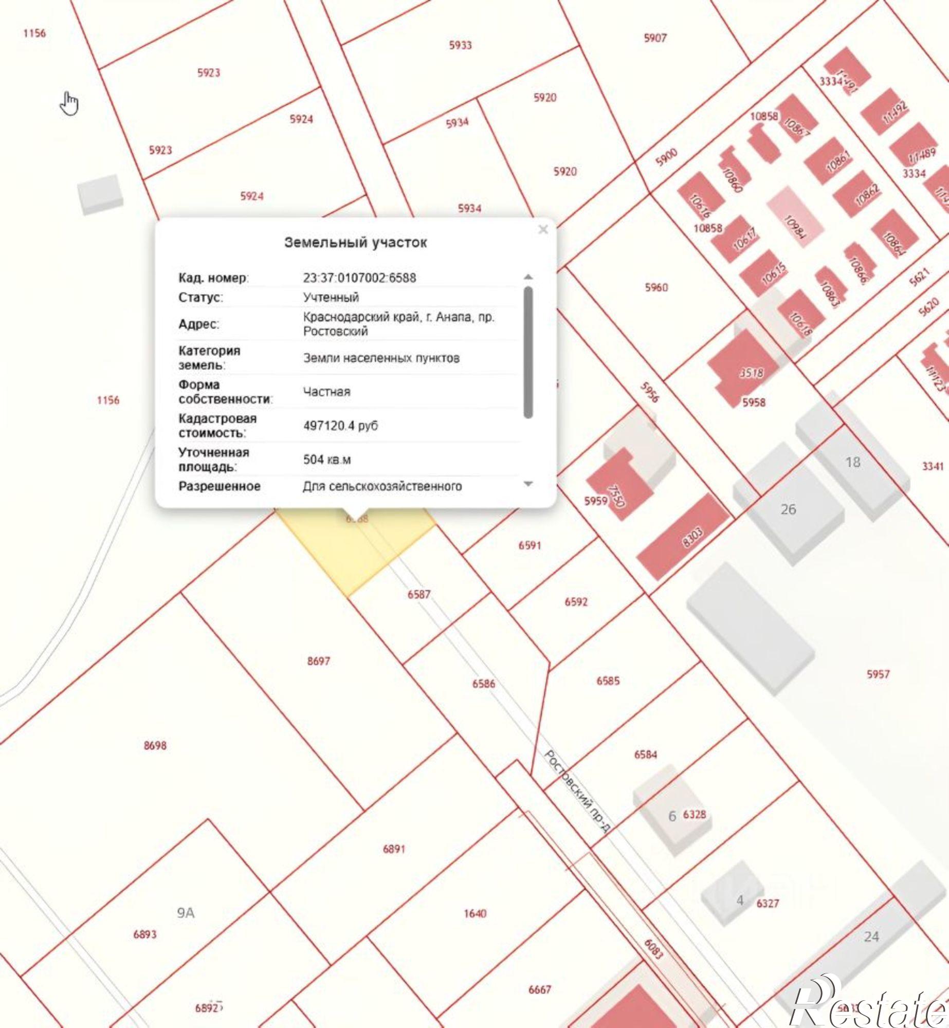This screenshot has height=1028, width=949.
Task: Select parcel 6891 on the map
Action: 394,849
